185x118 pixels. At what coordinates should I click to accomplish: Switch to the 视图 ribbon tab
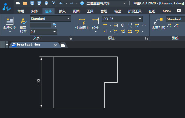pyautogui.click(x=76, y=11)
